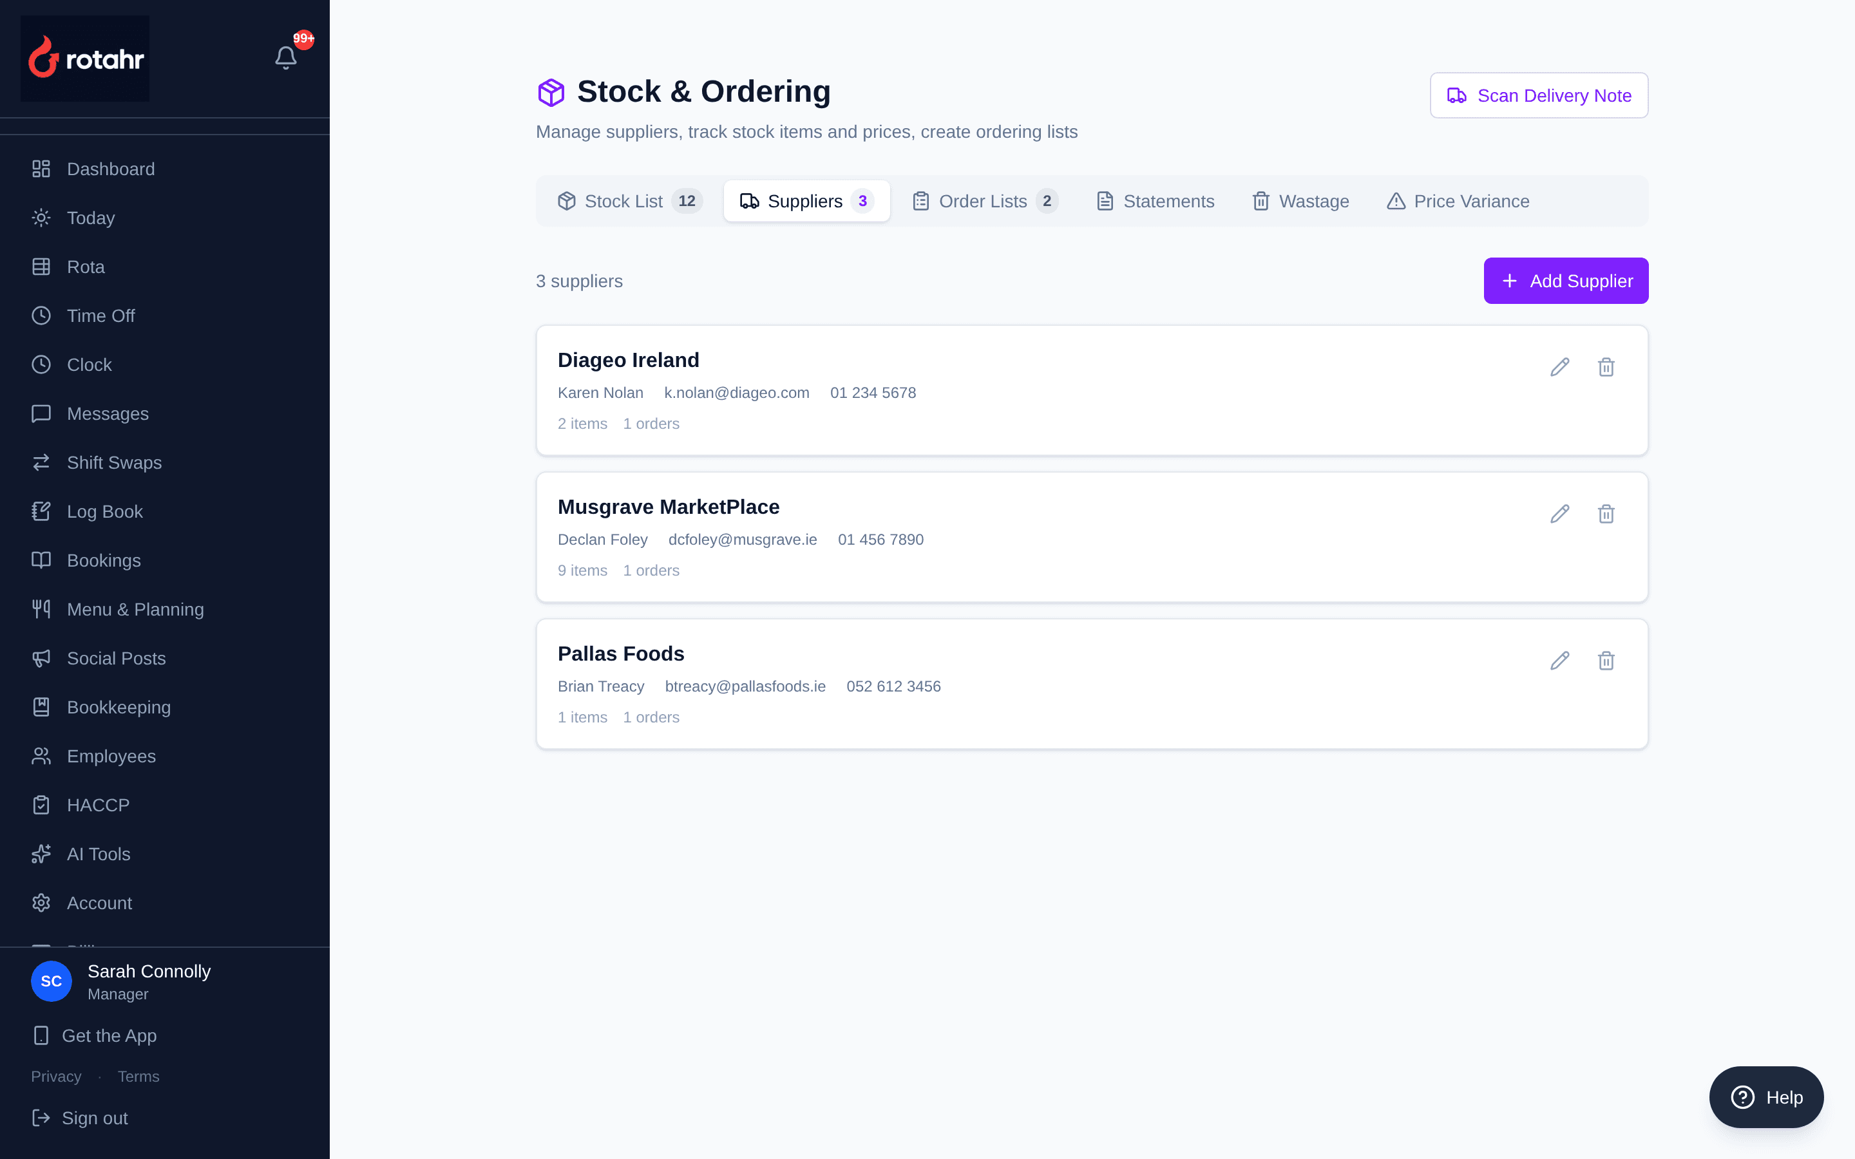The image size is (1855, 1159).
Task: Click the '3 suppliers' count text
Action: coord(580,281)
